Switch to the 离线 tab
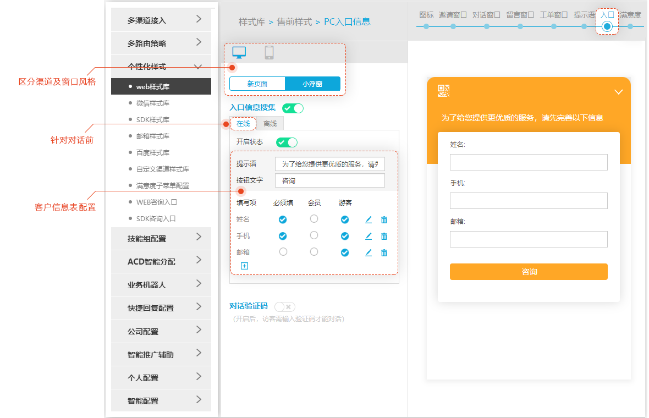Screen dimensions: 649x418 coord(270,124)
